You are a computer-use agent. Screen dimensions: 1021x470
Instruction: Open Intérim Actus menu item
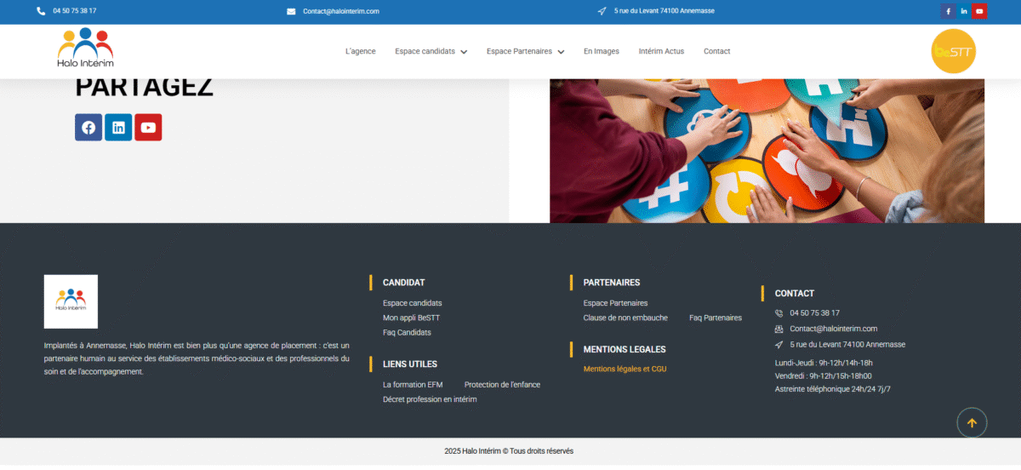[661, 51]
